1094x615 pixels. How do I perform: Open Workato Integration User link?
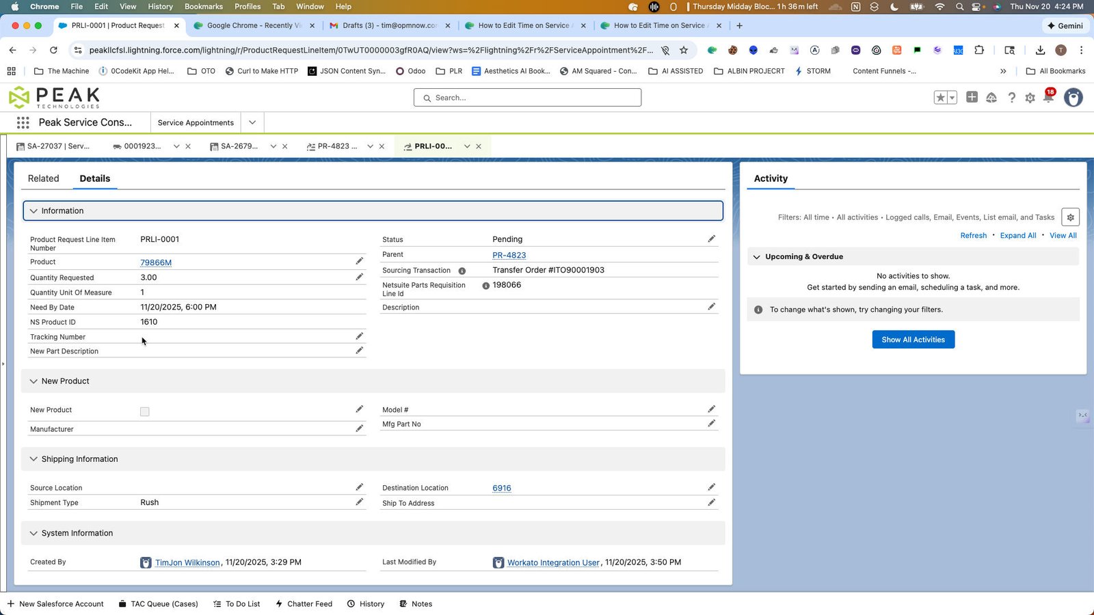[552, 562]
